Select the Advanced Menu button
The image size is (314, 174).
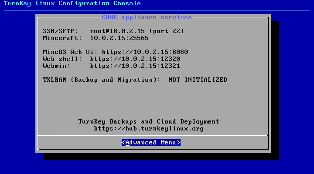[x=151, y=143]
